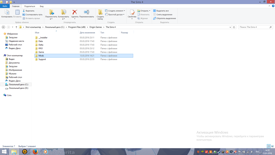Expand the Простой доступ dropdown
This screenshot has width=275, height=155.
(124, 14)
